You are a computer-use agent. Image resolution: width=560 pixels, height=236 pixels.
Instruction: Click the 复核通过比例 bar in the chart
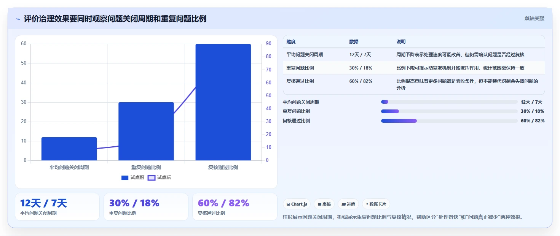click(x=223, y=102)
